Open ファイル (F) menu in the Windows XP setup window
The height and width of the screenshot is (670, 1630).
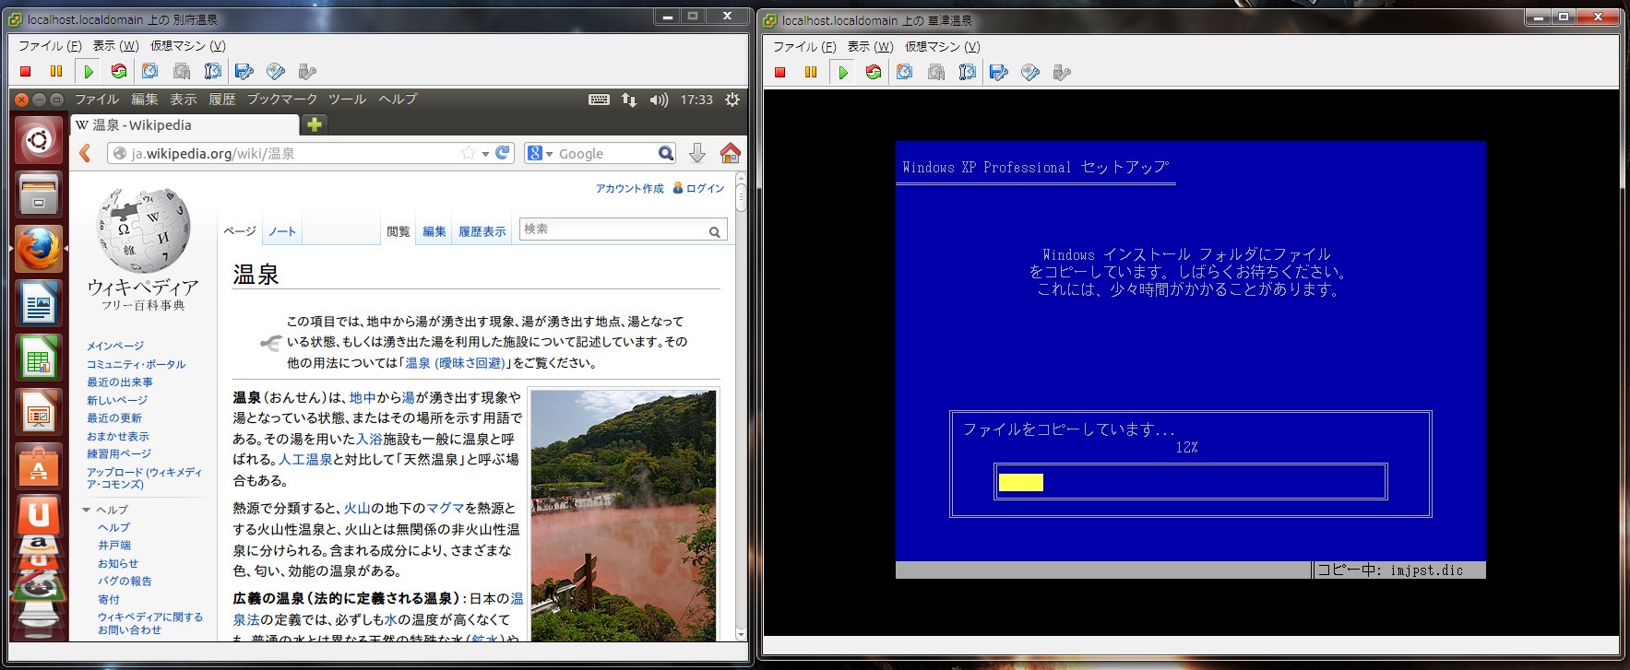click(x=804, y=46)
